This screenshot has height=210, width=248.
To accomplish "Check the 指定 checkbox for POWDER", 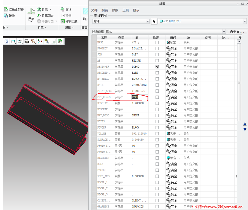I will click(157, 127).
